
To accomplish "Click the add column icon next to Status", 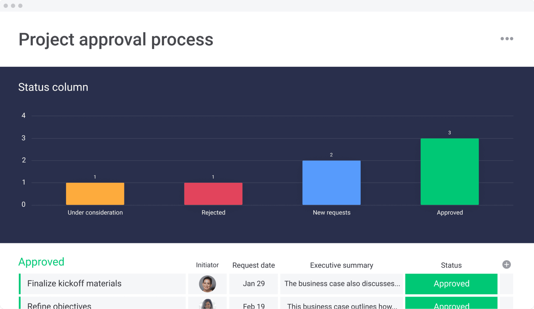I will click(506, 264).
